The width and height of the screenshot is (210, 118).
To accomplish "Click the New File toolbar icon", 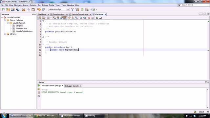I will (x=4, y=10).
